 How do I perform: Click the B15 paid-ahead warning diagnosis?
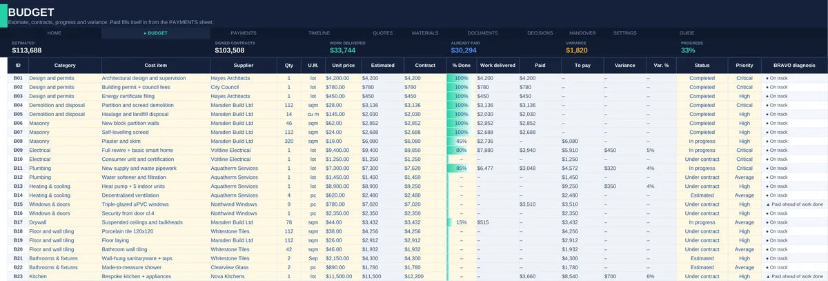[x=795, y=204]
